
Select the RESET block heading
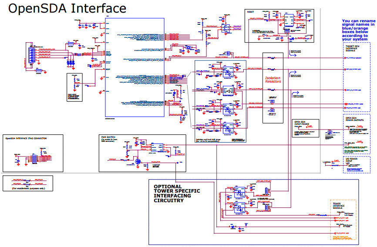(x=251, y=12)
